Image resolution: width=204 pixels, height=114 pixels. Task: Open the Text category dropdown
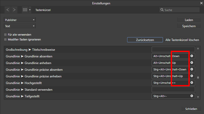(20, 26)
